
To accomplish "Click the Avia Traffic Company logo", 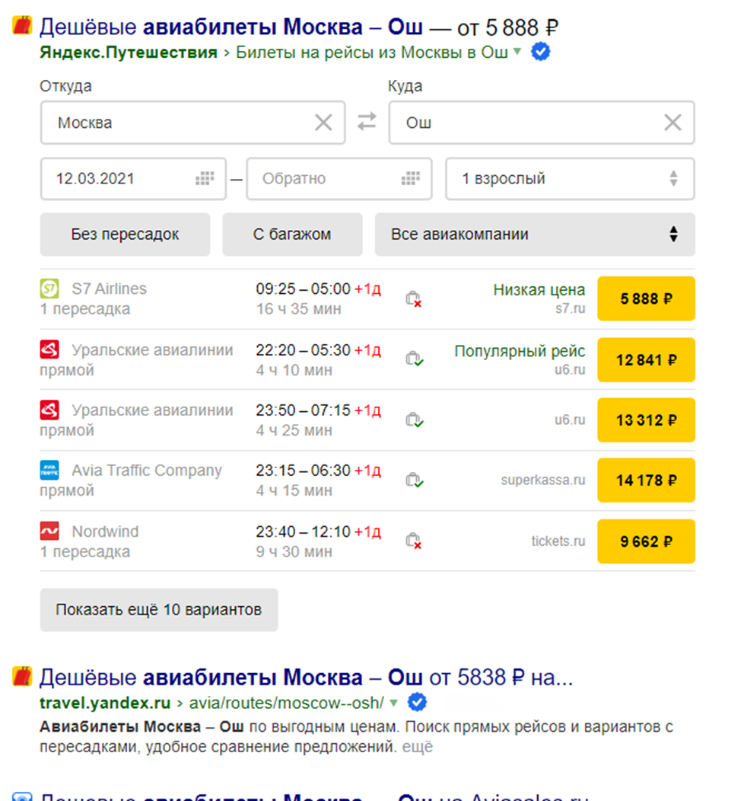I will tap(49, 471).
